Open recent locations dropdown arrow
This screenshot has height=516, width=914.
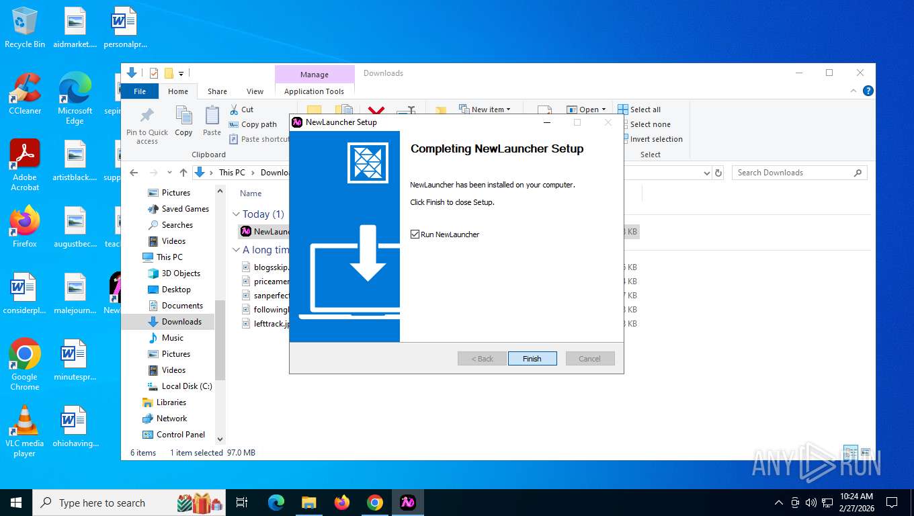coord(169,173)
